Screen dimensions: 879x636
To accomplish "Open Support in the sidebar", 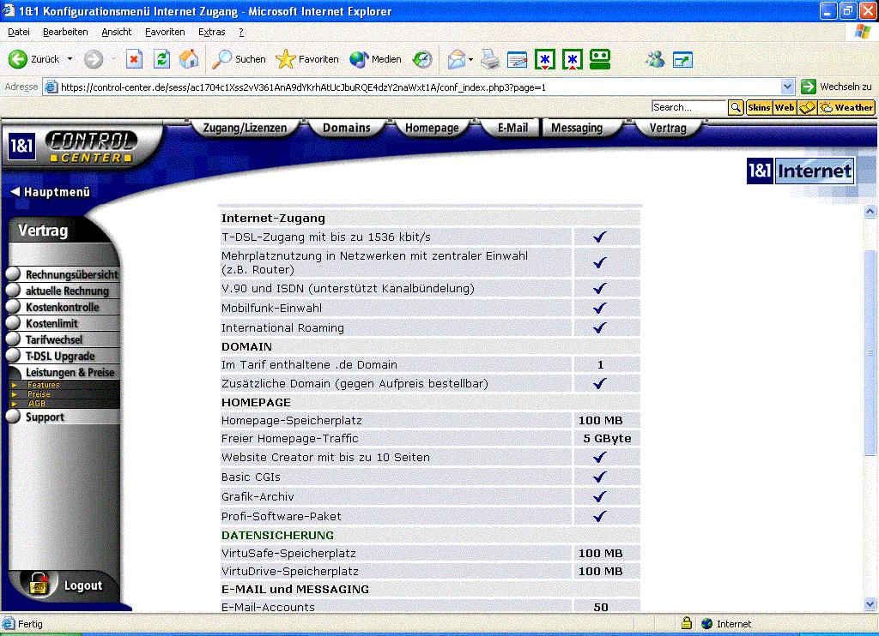I will pyautogui.click(x=63, y=417).
